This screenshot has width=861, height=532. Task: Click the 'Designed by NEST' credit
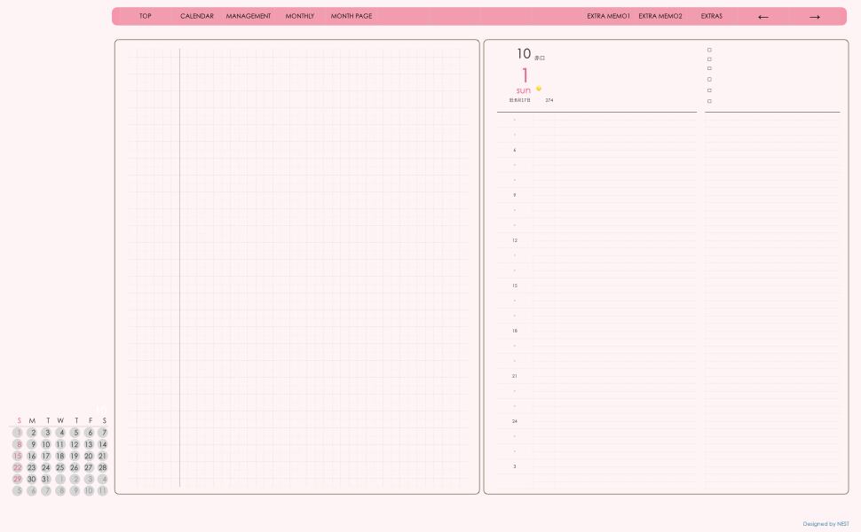(x=825, y=524)
